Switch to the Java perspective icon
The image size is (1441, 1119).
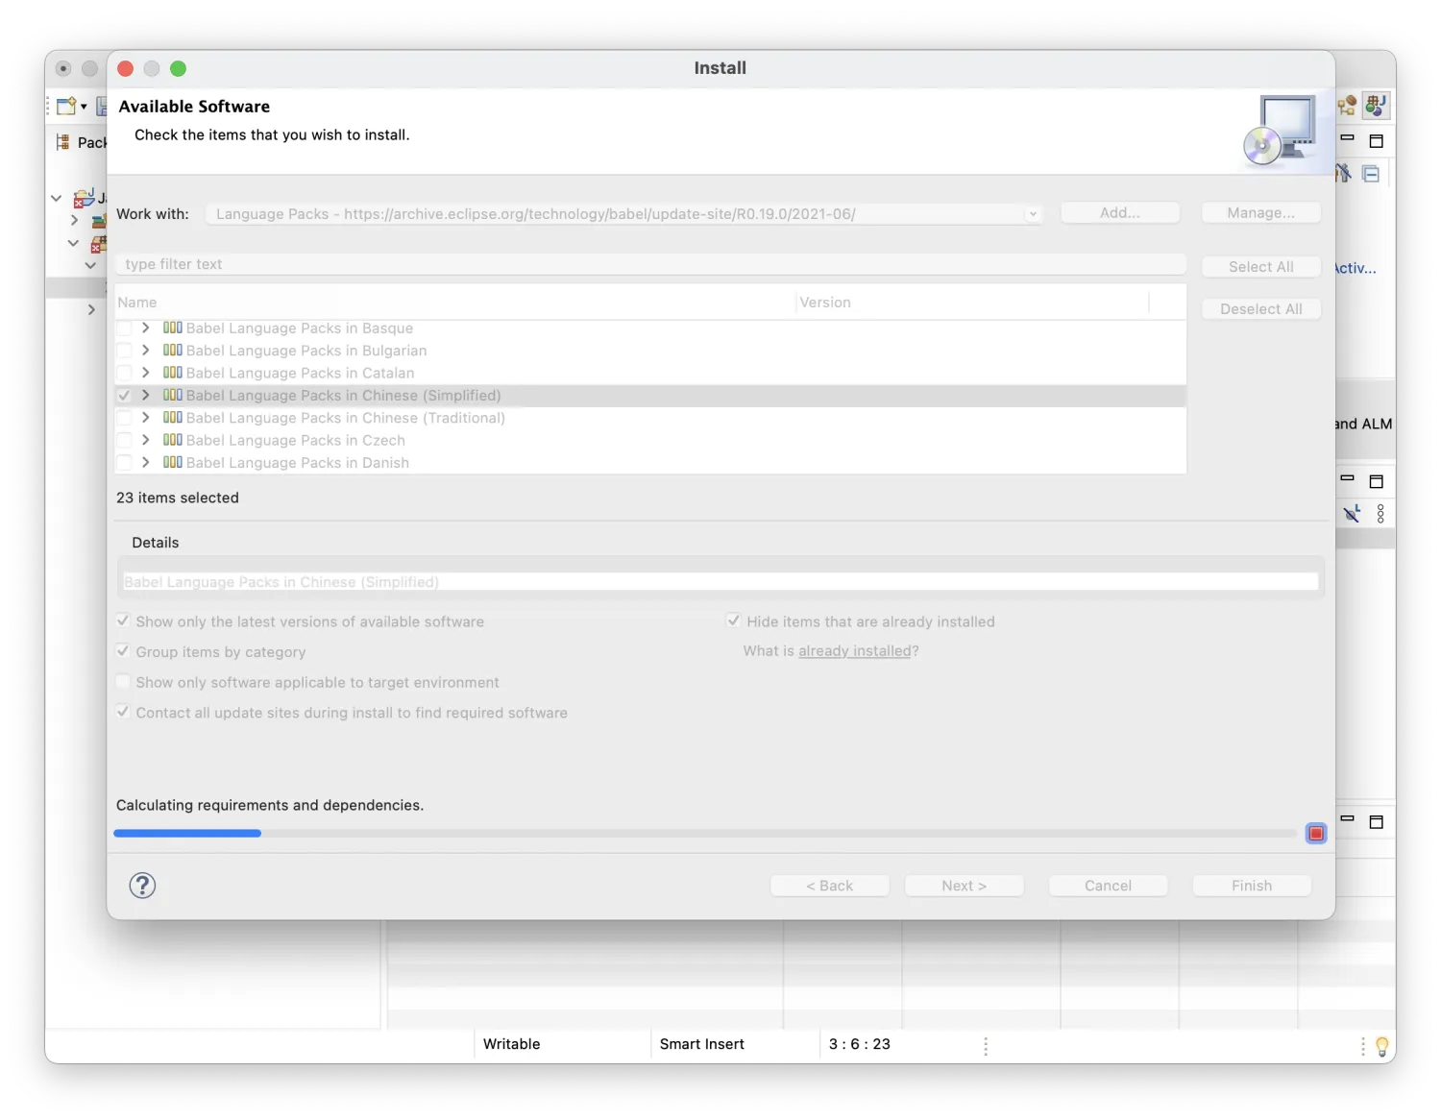(x=1376, y=105)
